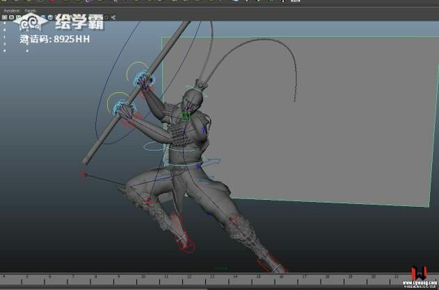Image resolution: width=439 pixels, height=290 pixels.
Task: Select the lower hand's cyan wrist control
Action: click(125, 108)
